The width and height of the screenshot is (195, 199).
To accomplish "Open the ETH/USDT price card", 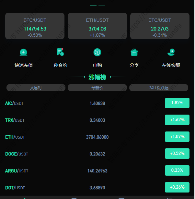I will 97,26.
